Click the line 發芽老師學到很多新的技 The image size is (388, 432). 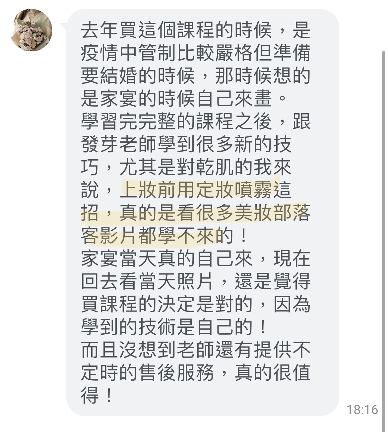tap(186, 144)
